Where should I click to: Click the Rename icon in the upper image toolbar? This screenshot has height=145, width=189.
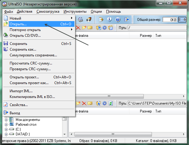coord(90,28)
